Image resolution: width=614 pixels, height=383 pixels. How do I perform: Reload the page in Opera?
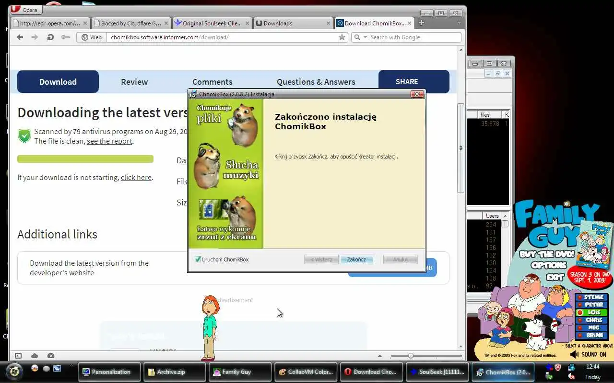pos(50,37)
